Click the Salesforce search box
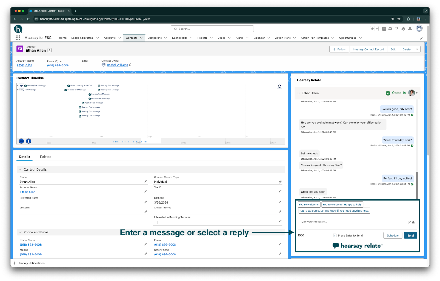This screenshot has width=440, height=281. coord(212,29)
